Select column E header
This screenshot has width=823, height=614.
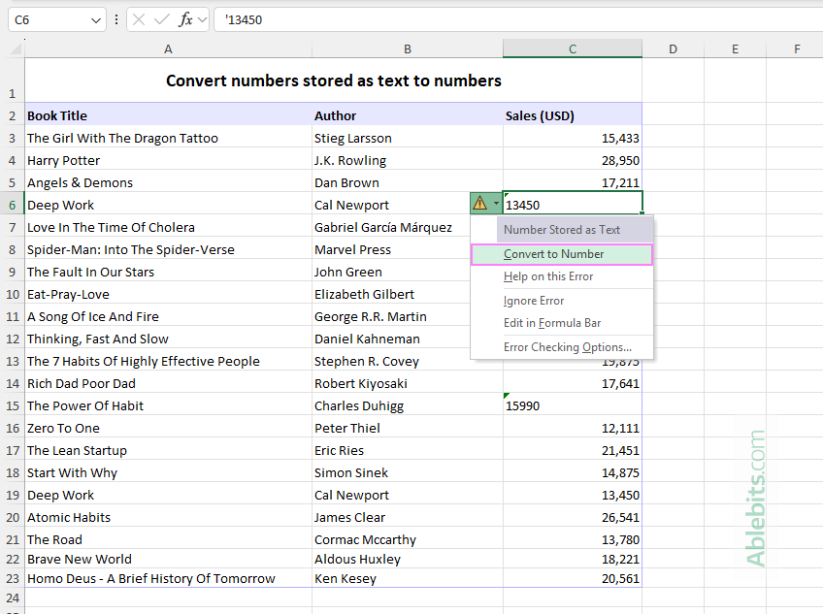click(x=735, y=48)
